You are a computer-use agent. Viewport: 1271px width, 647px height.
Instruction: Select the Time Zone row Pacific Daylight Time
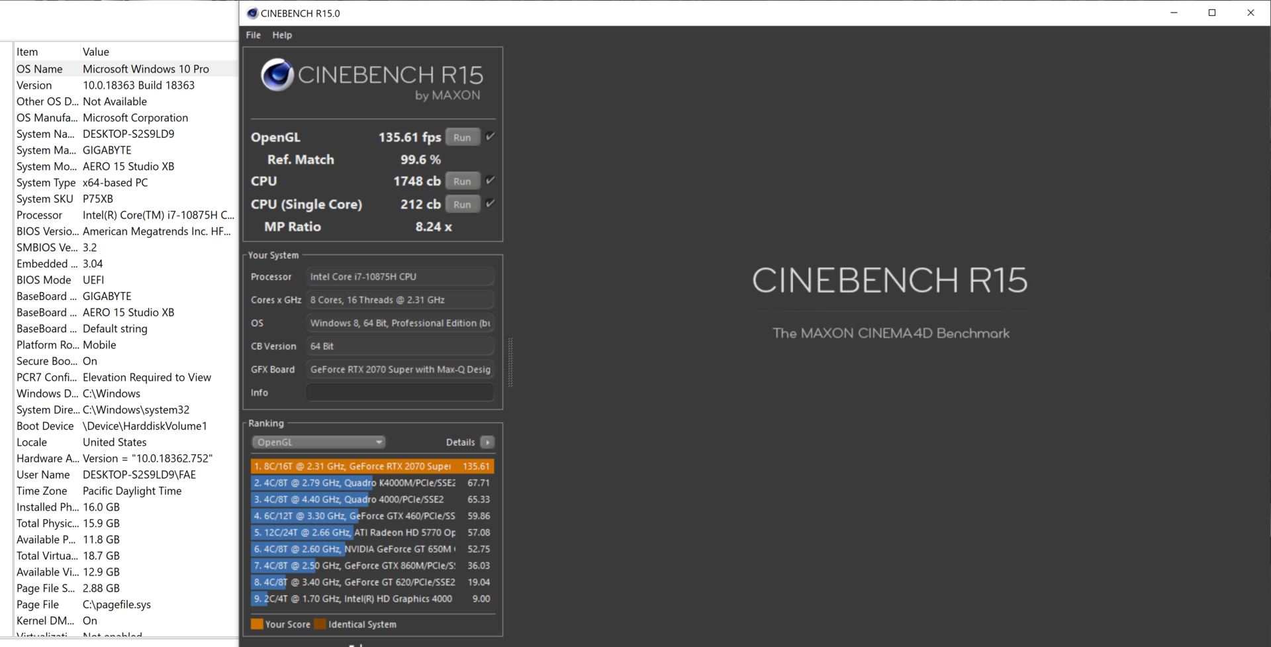(x=126, y=491)
